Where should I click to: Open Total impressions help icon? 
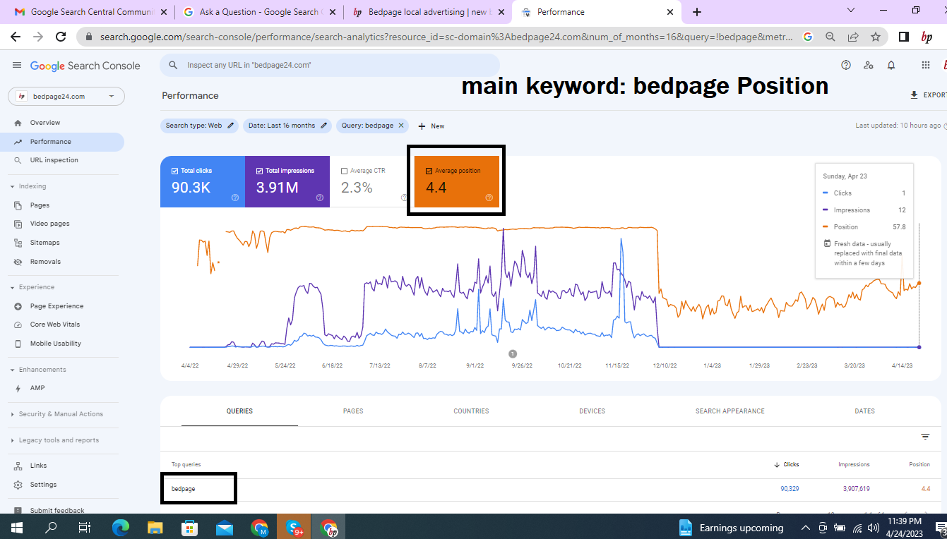click(x=320, y=198)
